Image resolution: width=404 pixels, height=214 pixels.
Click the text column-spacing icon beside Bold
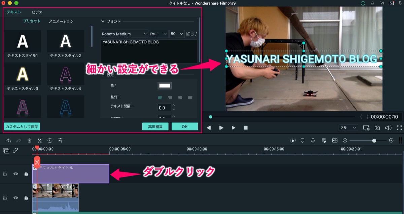click(188, 34)
